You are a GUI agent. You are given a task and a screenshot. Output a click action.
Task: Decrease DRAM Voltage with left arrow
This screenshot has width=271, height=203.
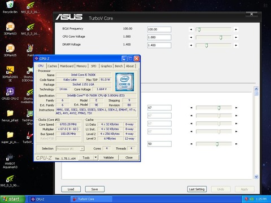click(191, 45)
